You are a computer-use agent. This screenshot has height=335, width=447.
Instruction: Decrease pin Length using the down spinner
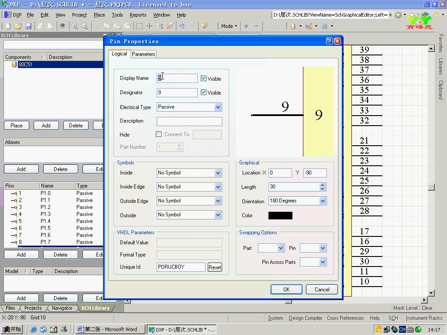click(323, 189)
